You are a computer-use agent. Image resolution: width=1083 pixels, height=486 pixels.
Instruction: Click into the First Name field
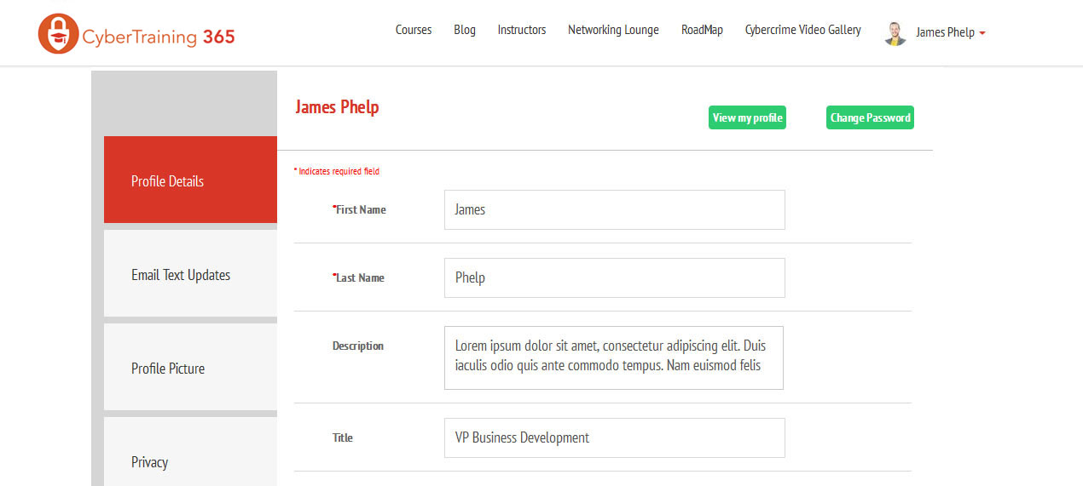tap(614, 209)
